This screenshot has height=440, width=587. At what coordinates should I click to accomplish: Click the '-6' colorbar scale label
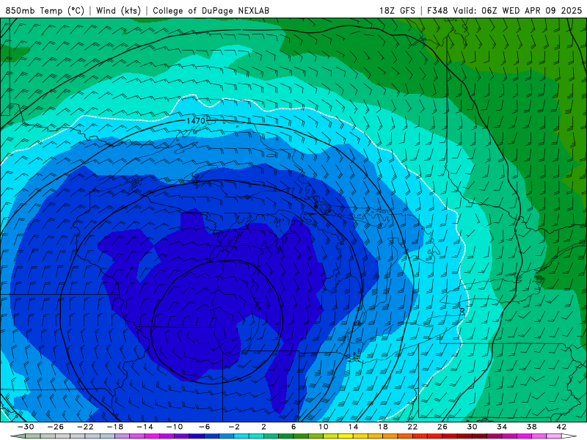(x=205, y=427)
